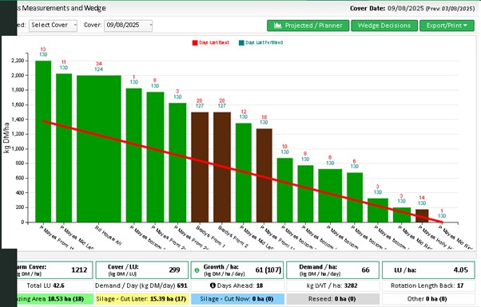
Task: Click the green bar labelled 10 over 130
Action: (x=285, y=190)
